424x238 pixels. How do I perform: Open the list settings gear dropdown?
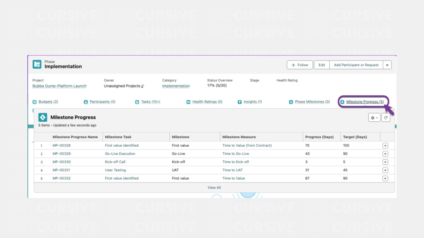374,118
